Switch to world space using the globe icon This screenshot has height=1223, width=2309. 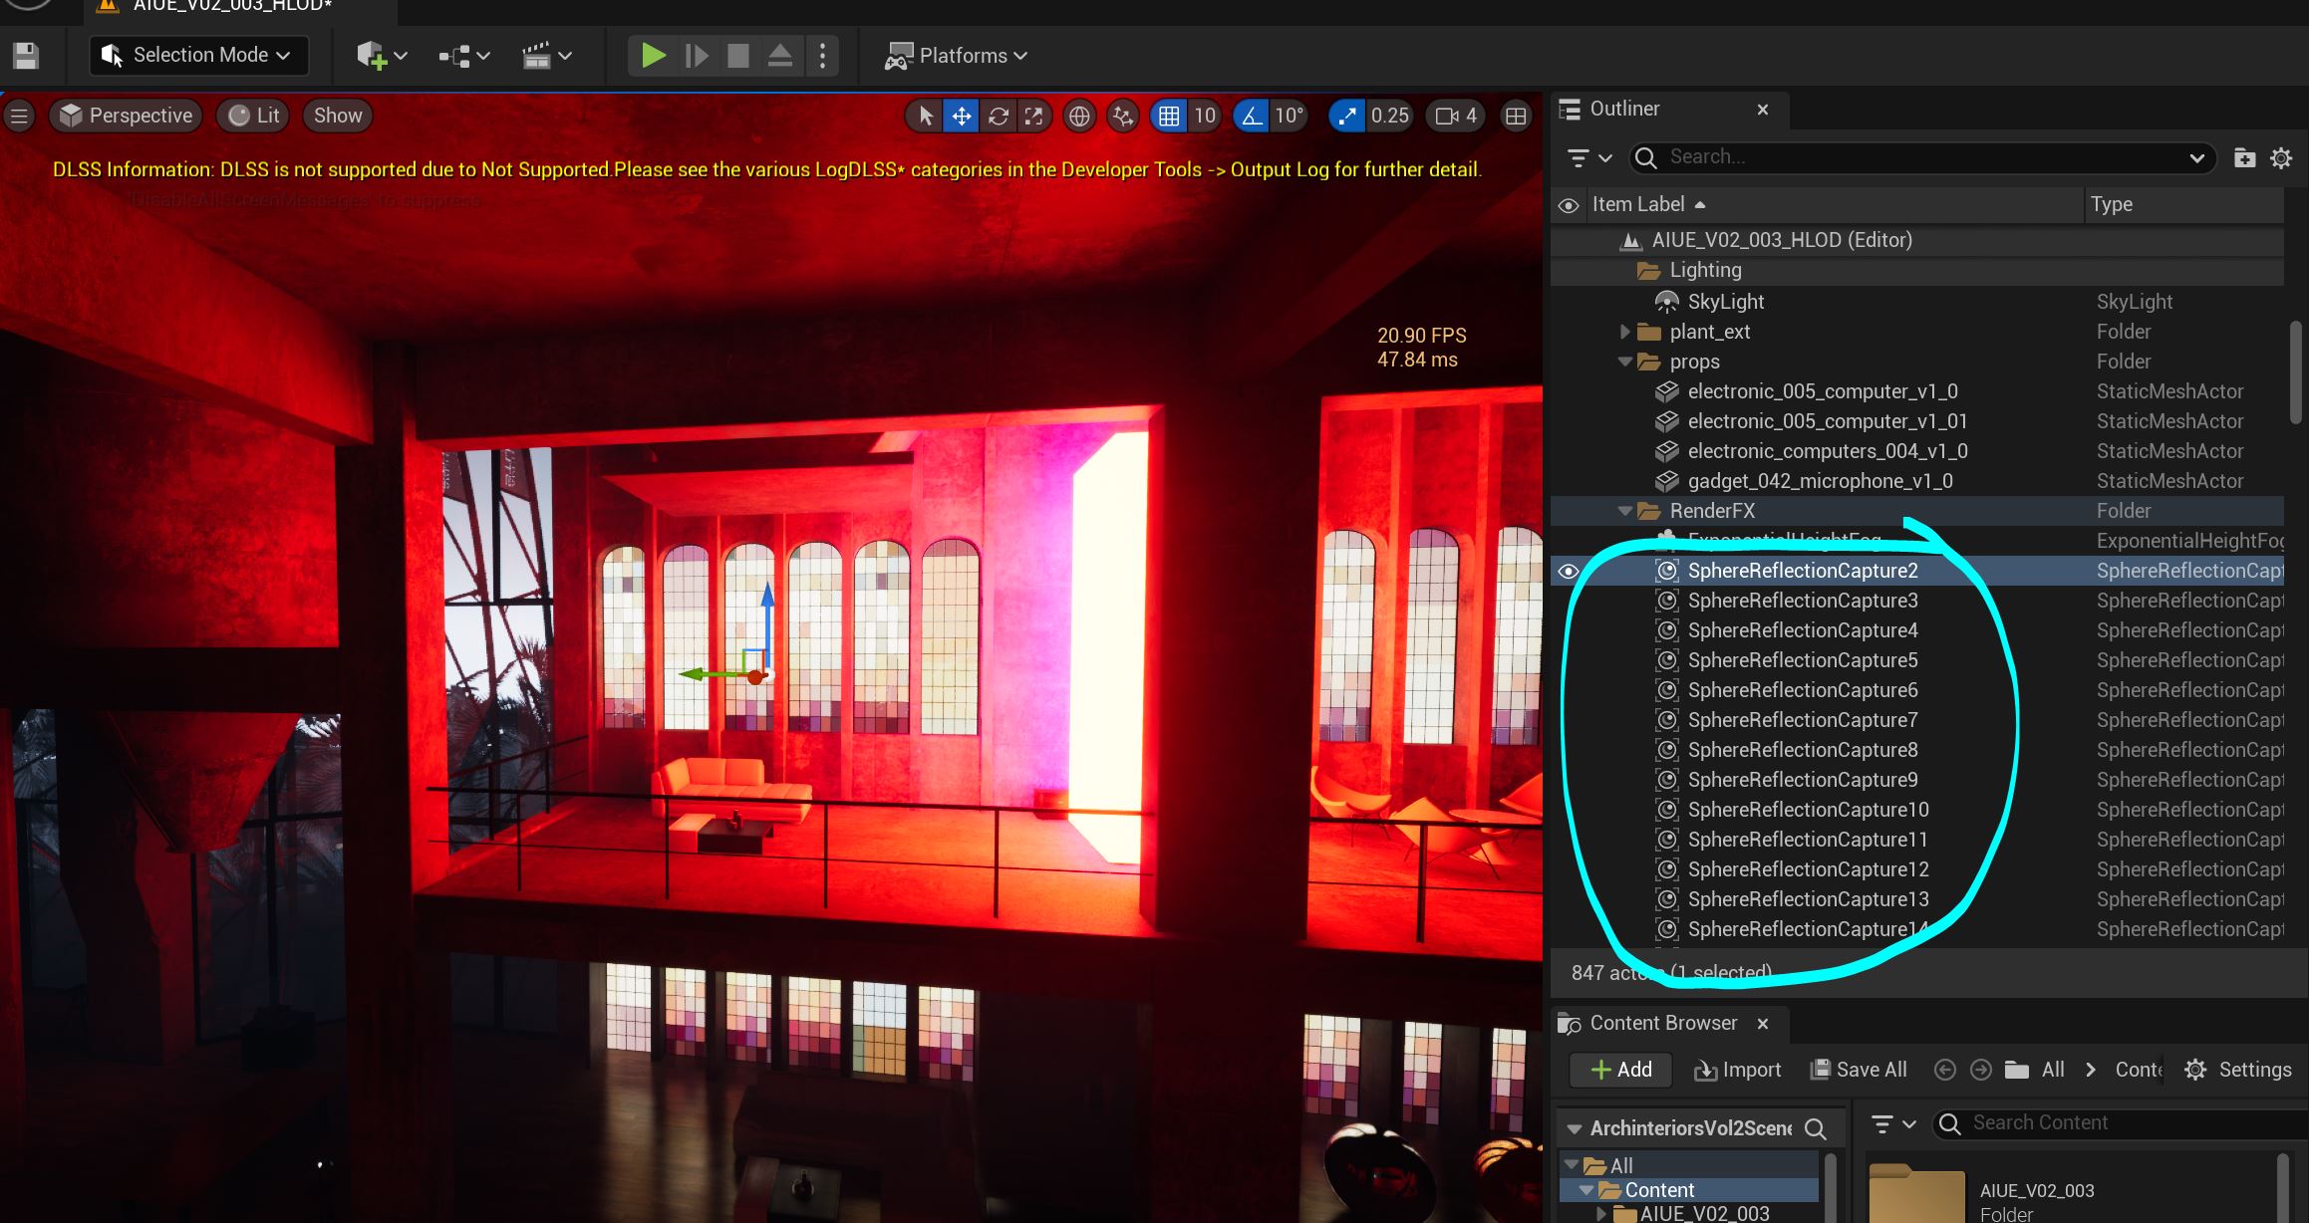coord(1078,116)
